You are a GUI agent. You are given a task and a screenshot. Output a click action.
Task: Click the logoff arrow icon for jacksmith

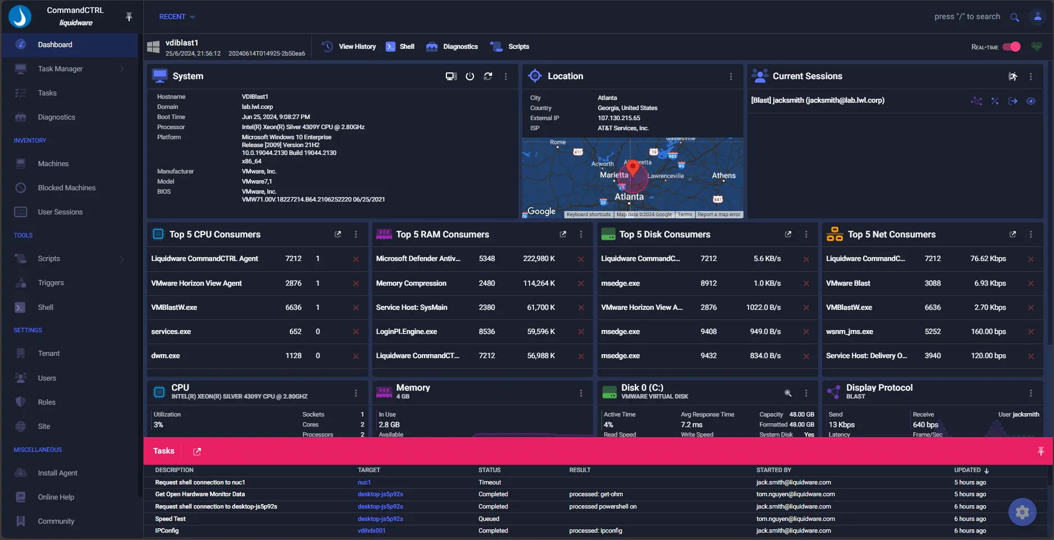[x=1013, y=101]
